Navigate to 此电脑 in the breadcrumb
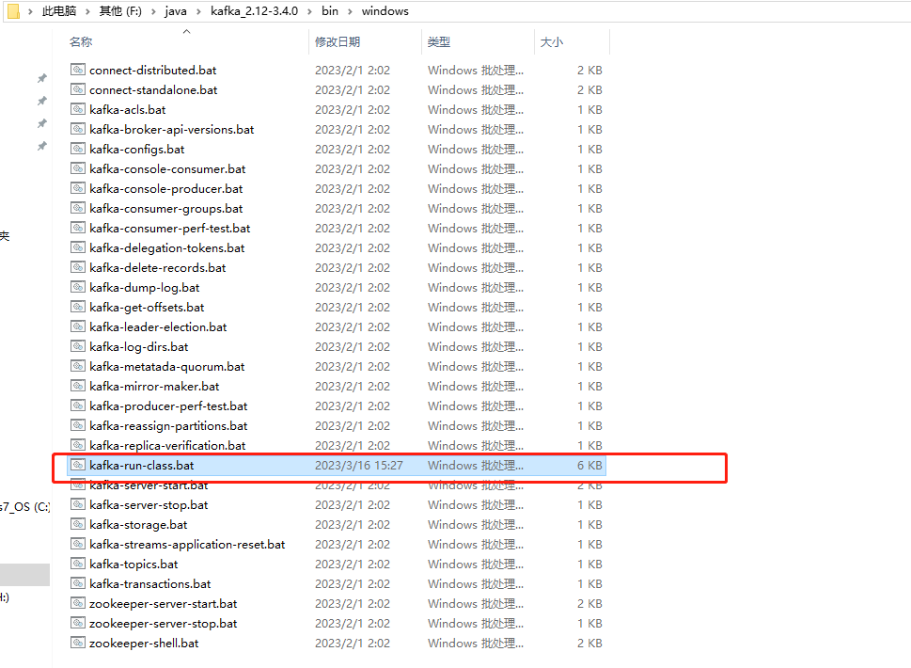The height and width of the screenshot is (668, 911). point(59,11)
